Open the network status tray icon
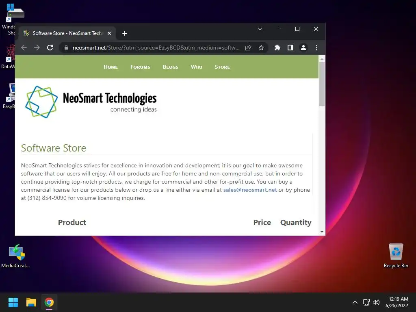 pos(366,302)
